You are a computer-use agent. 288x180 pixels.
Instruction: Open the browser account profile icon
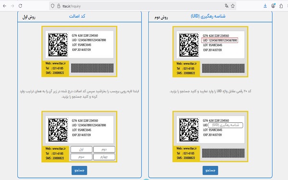pyautogui.click(x=273, y=6)
